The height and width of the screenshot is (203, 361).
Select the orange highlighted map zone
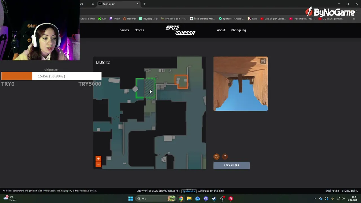[181, 82]
